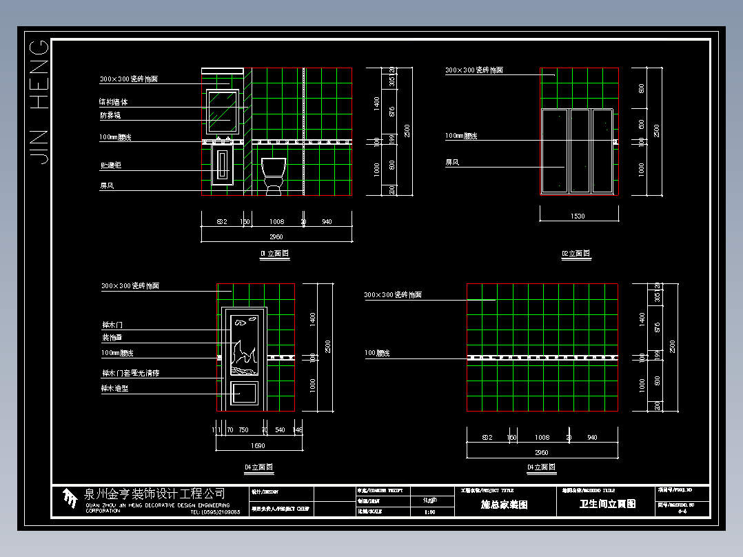Select the storage cabinet drawing below the mirror
This screenshot has height=557, width=743.
[222, 165]
